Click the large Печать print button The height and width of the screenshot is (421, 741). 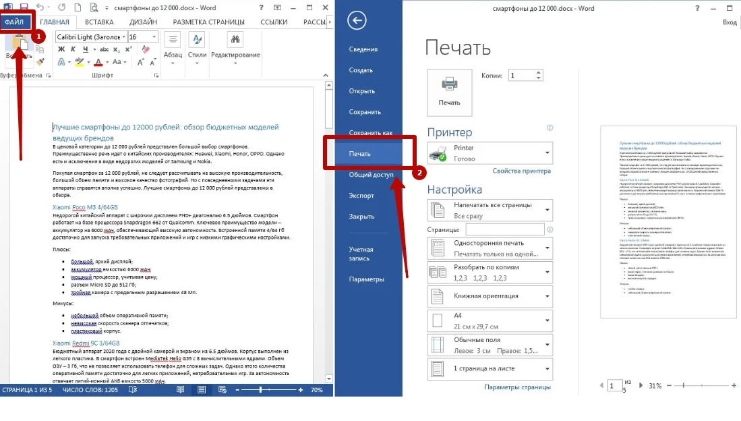click(x=450, y=92)
